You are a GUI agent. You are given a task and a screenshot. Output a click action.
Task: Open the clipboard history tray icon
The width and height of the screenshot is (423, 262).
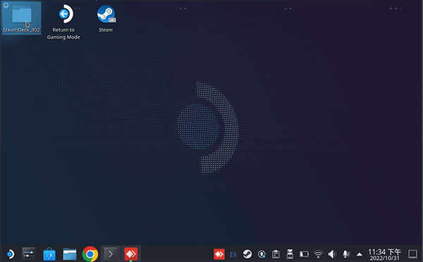(x=276, y=254)
